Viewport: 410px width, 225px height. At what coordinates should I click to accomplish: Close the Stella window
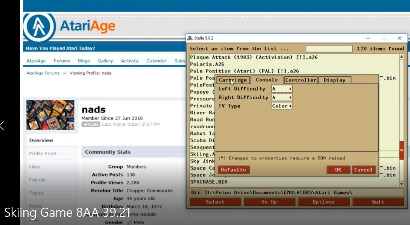coord(399,38)
